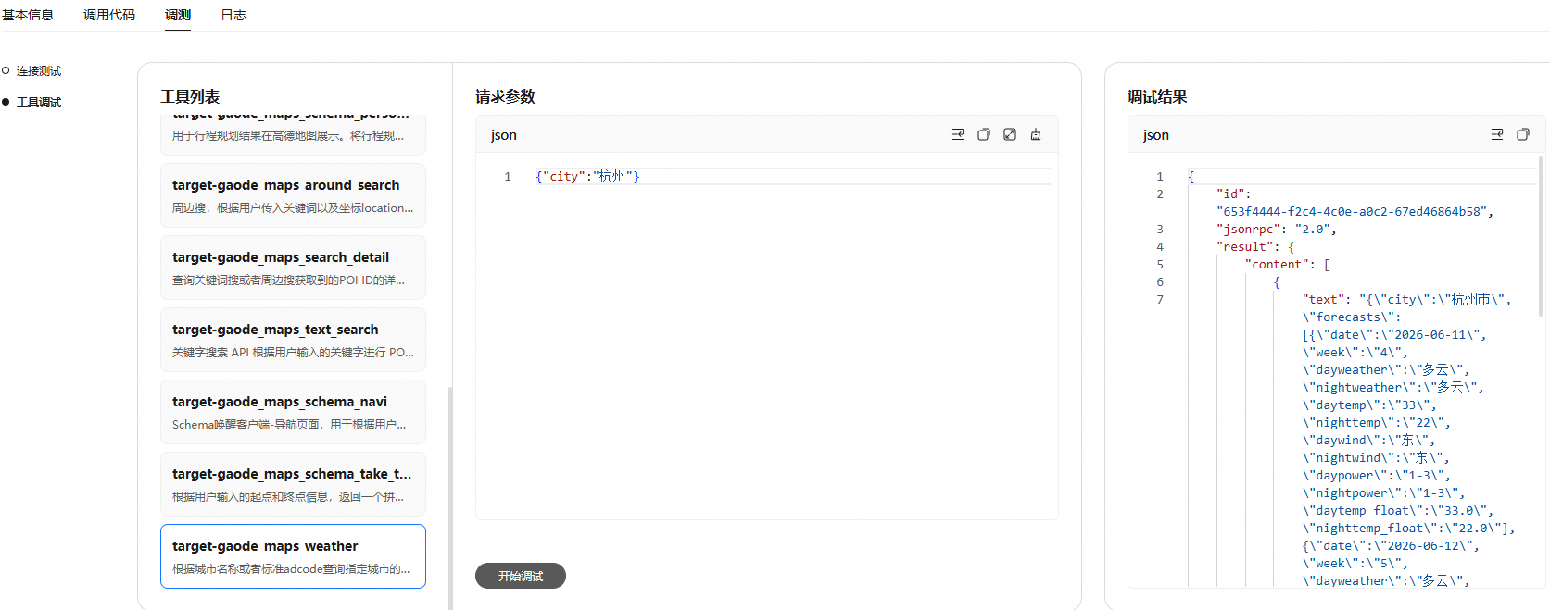The height and width of the screenshot is (610, 1550).
Task: Switch to the 调用代码 tab
Action: coord(109,15)
